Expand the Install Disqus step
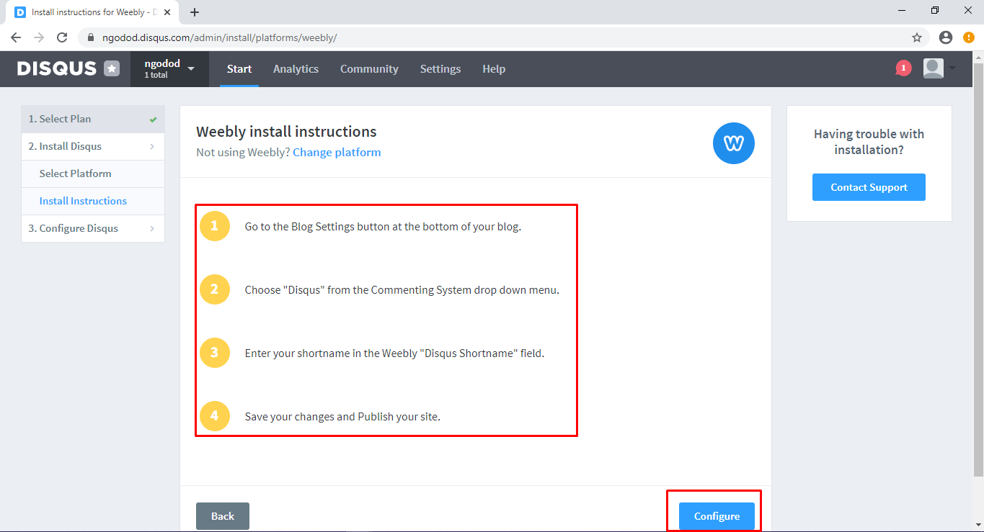The height and width of the screenshot is (532, 984). click(93, 146)
